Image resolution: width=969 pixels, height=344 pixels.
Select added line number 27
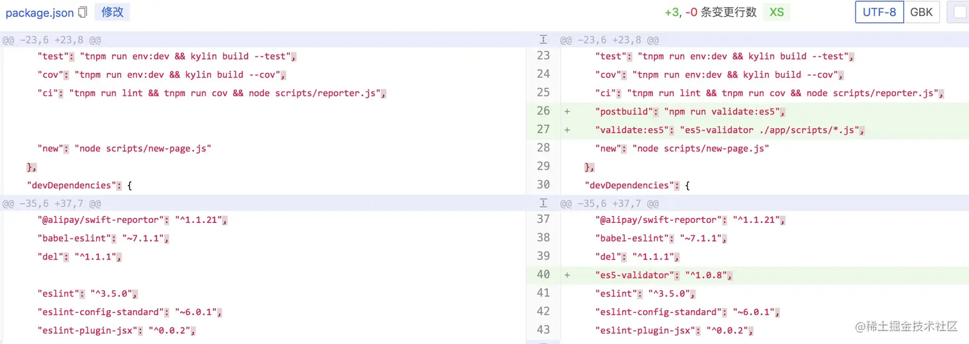[x=543, y=130]
